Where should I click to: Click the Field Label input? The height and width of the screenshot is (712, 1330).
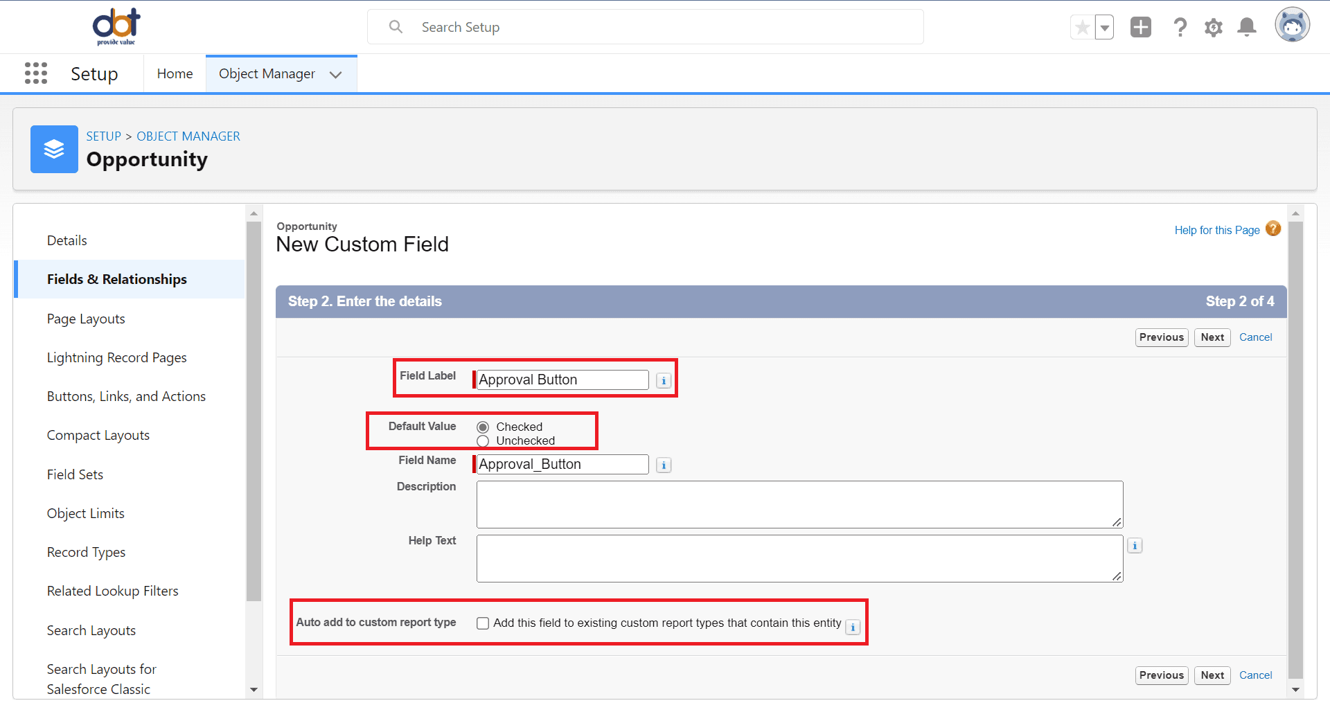pos(562,380)
